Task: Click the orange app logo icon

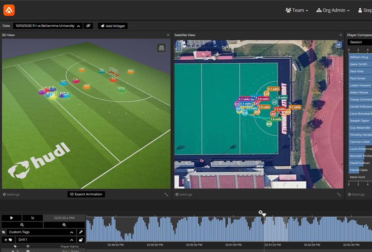Action: coord(9,10)
